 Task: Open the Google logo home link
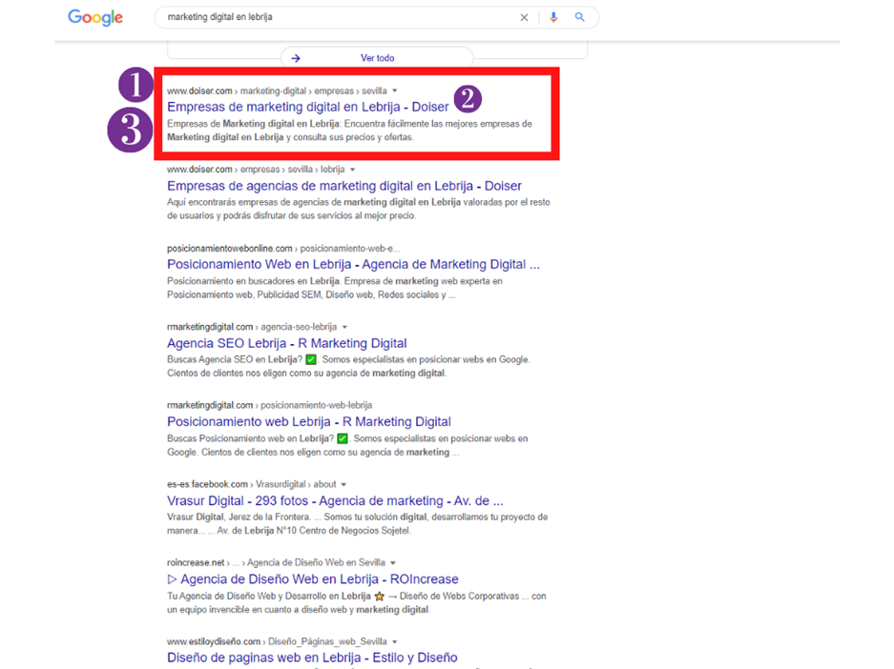(95, 18)
